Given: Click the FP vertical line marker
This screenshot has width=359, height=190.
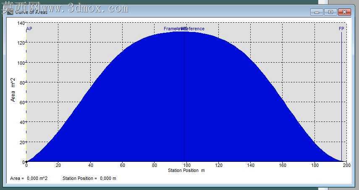Looking at the screenshot, I should pyautogui.click(x=341, y=96).
